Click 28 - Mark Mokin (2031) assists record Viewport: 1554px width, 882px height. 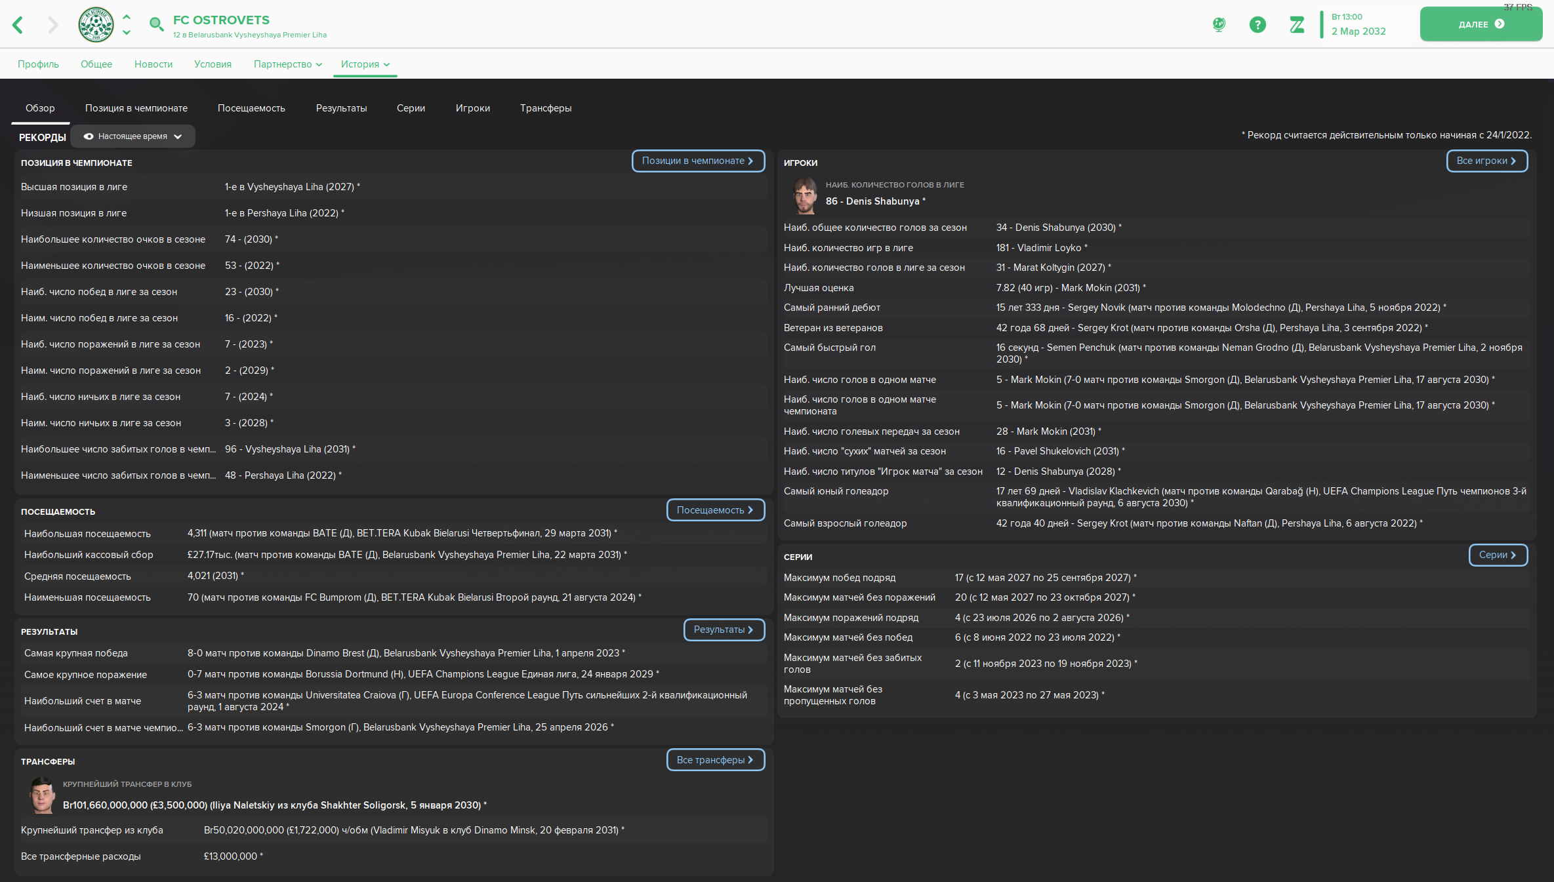click(1048, 431)
